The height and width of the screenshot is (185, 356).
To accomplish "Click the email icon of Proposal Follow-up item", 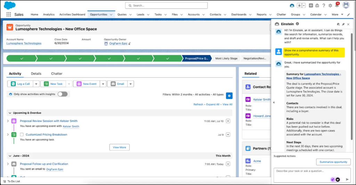I will click(14, 164).
